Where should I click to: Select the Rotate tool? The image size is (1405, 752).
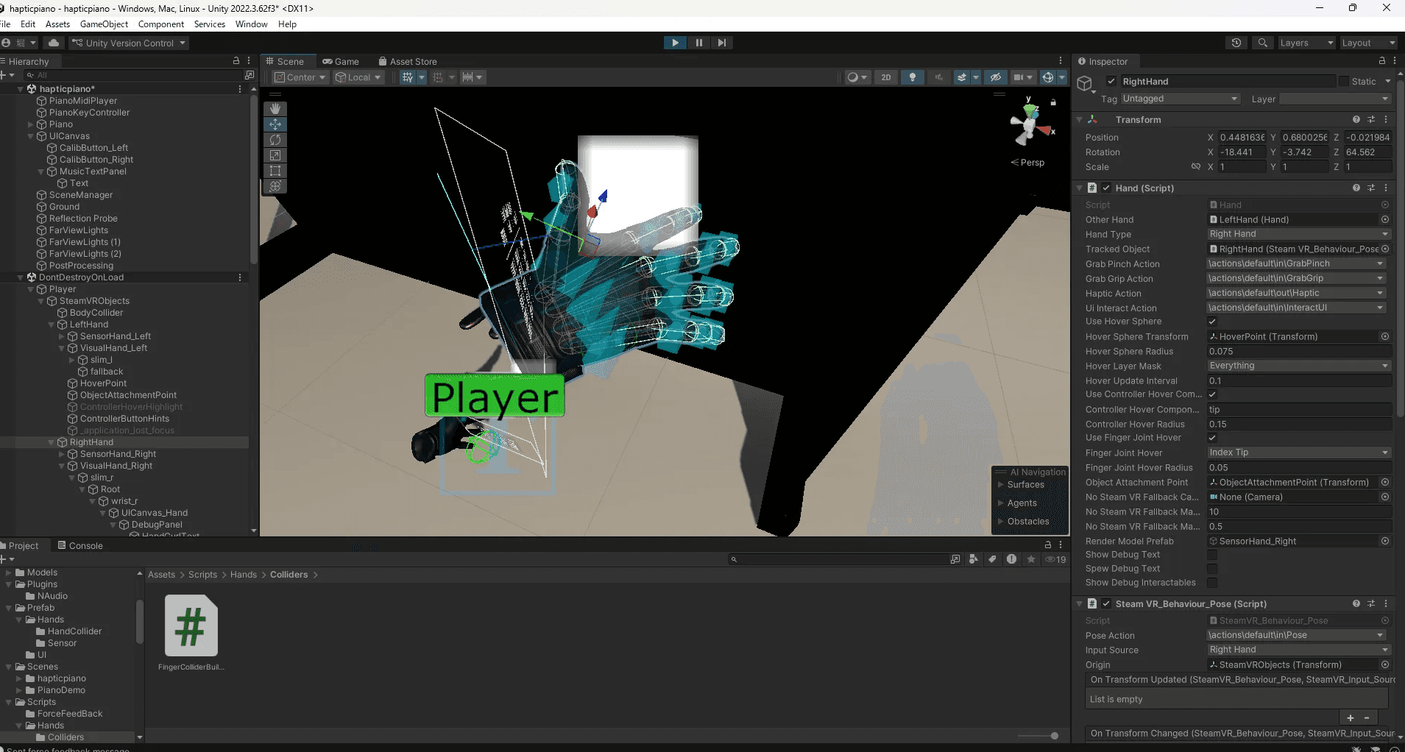pyautogui.click(x=275, y=140)
